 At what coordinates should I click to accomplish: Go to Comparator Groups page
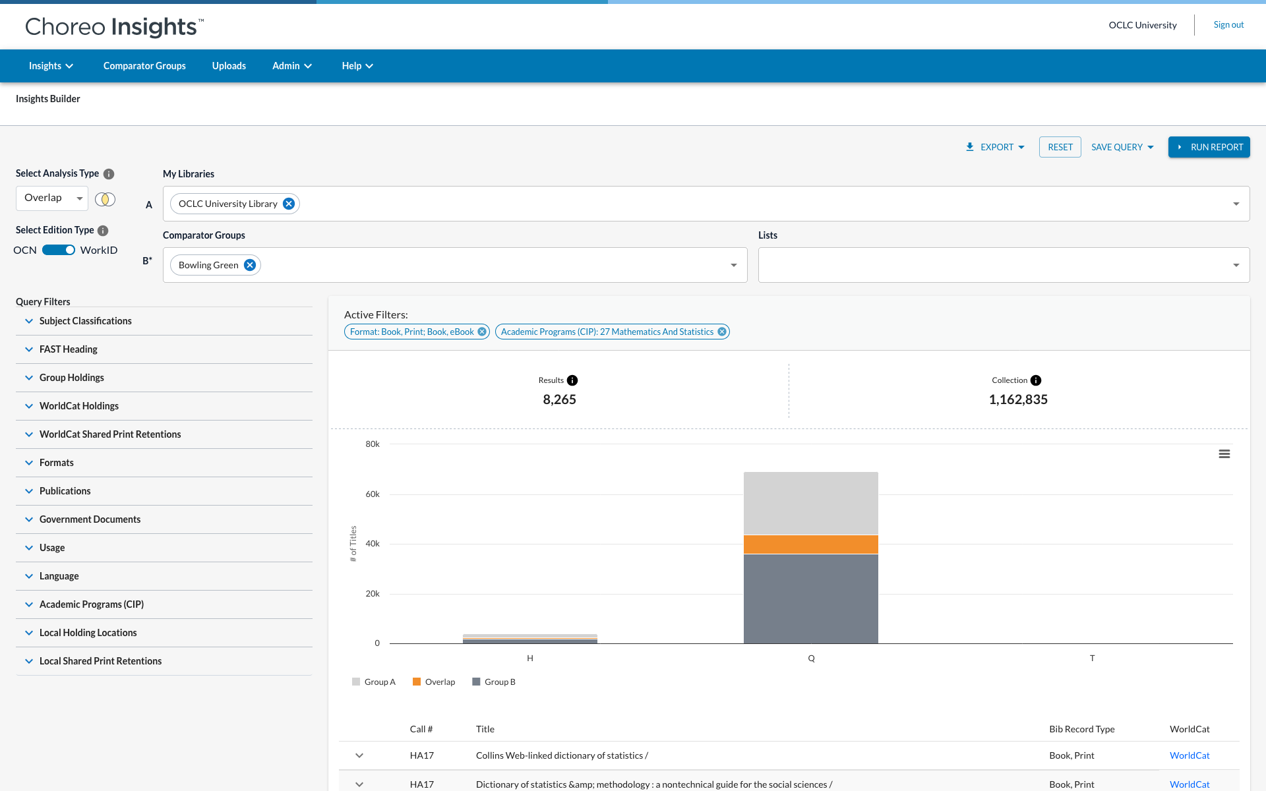click(144, 66)
